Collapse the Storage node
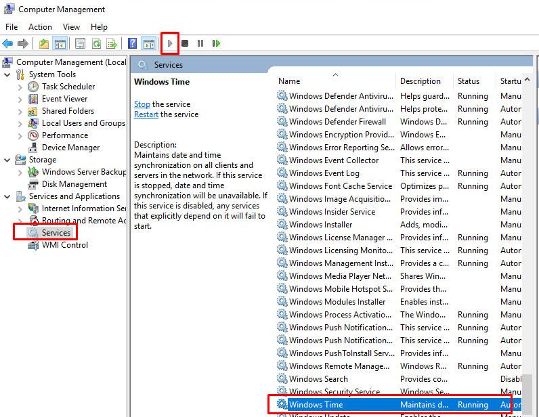 pos(7,160)
